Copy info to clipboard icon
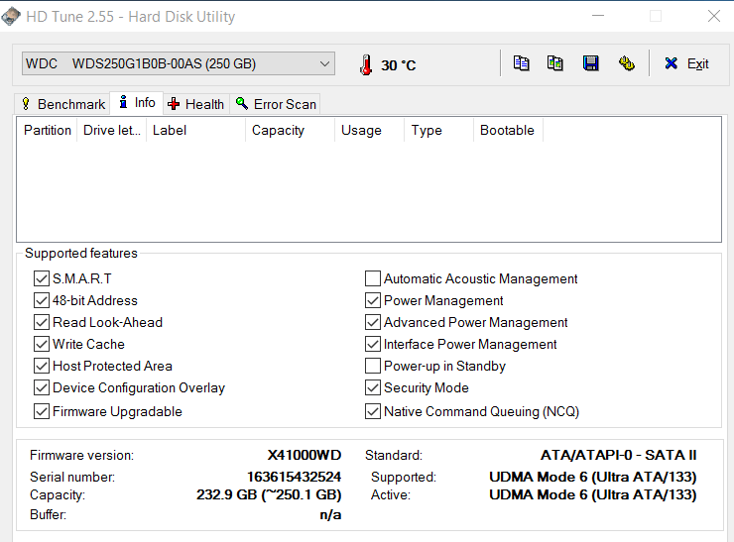This screenshot has height=542, width=734. coord(521,63)
